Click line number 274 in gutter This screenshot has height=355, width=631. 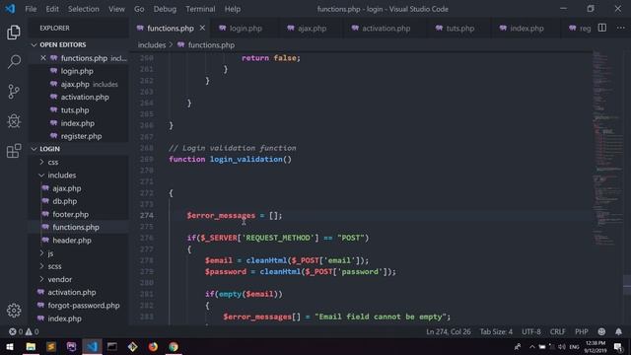(147, 215)
